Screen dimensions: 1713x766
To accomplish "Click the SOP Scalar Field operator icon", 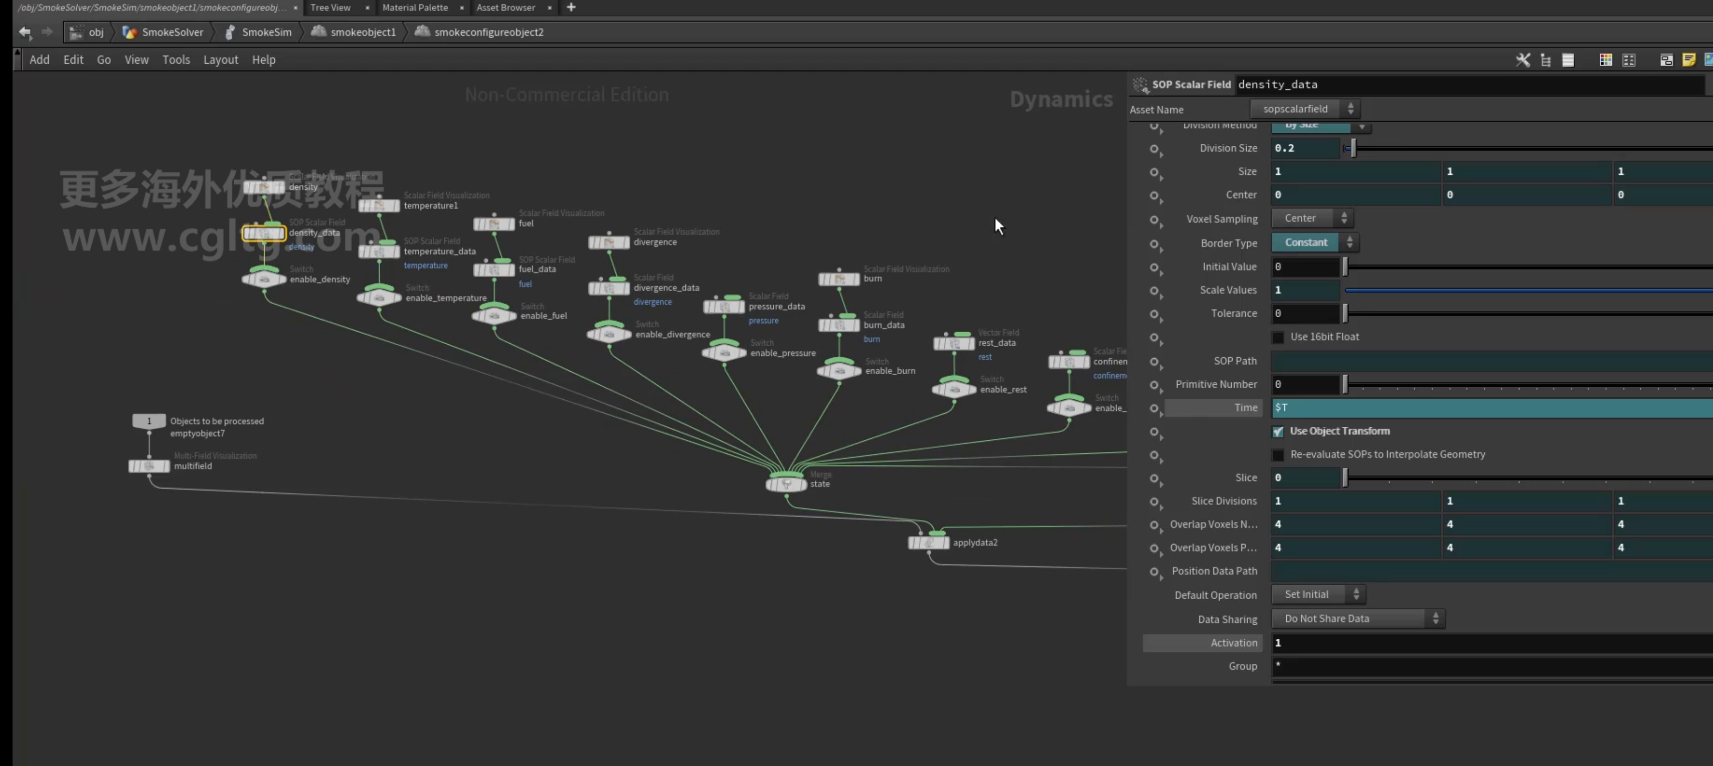I will pos(1140,84).
